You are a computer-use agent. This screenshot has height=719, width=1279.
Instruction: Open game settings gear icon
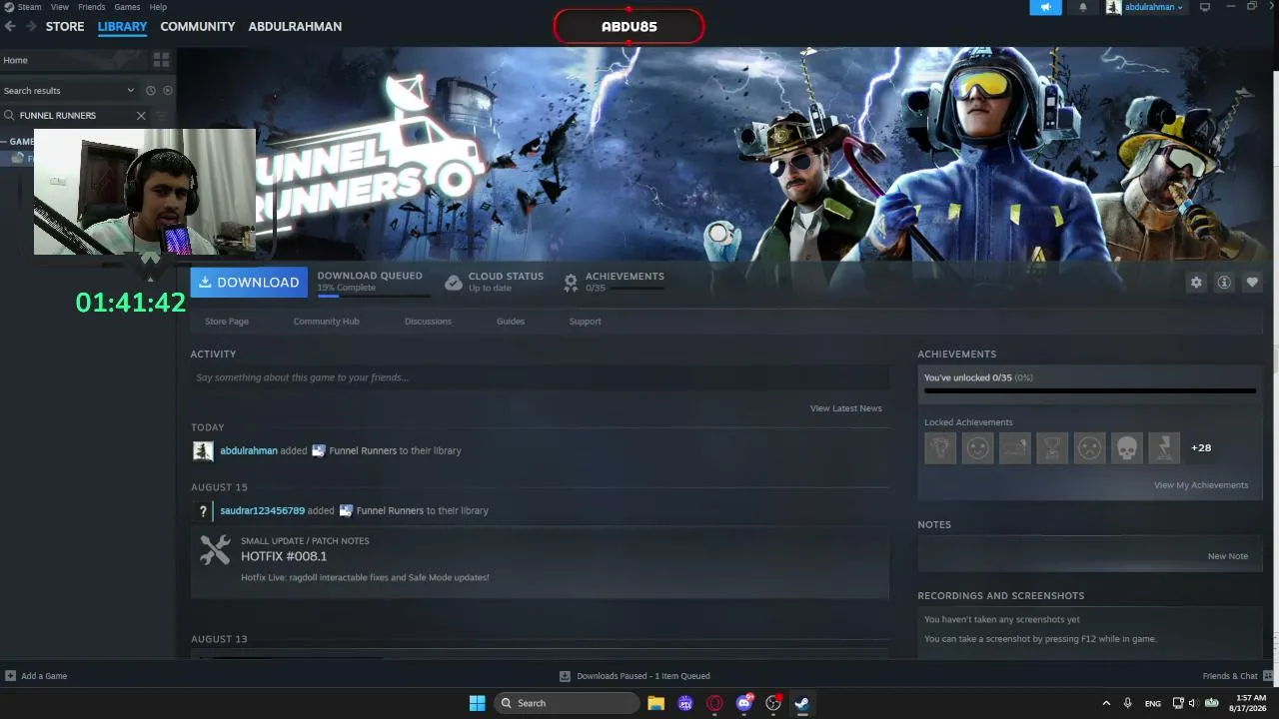tap(1196, 283)
